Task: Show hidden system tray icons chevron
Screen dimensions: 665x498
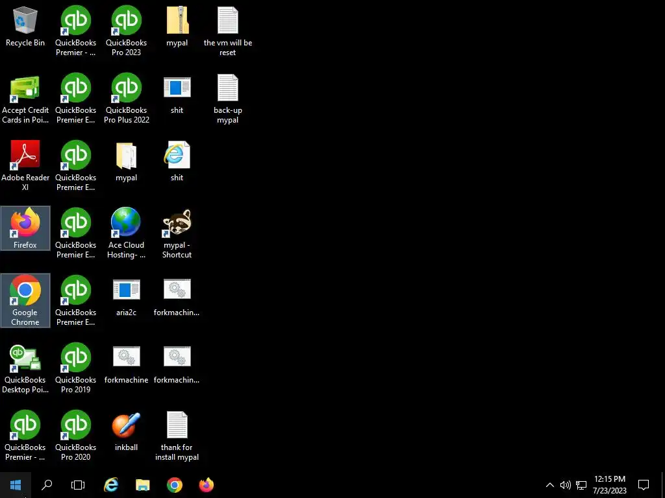Action: [549, 485]
